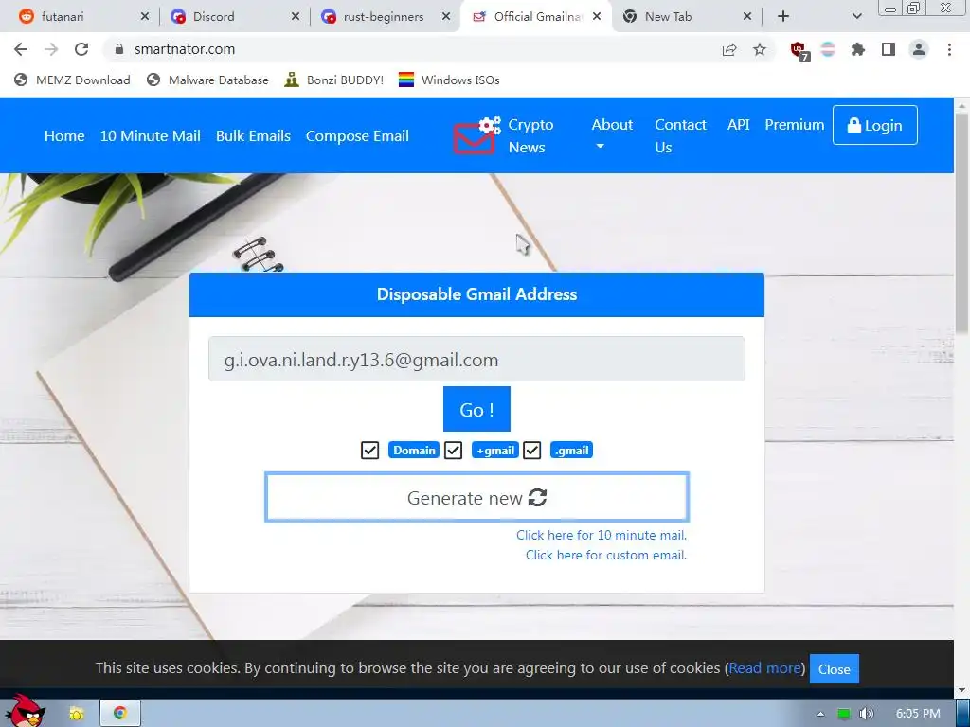Open the API nav link
Viewport: 970px width, 727px height.
point(739,125)
